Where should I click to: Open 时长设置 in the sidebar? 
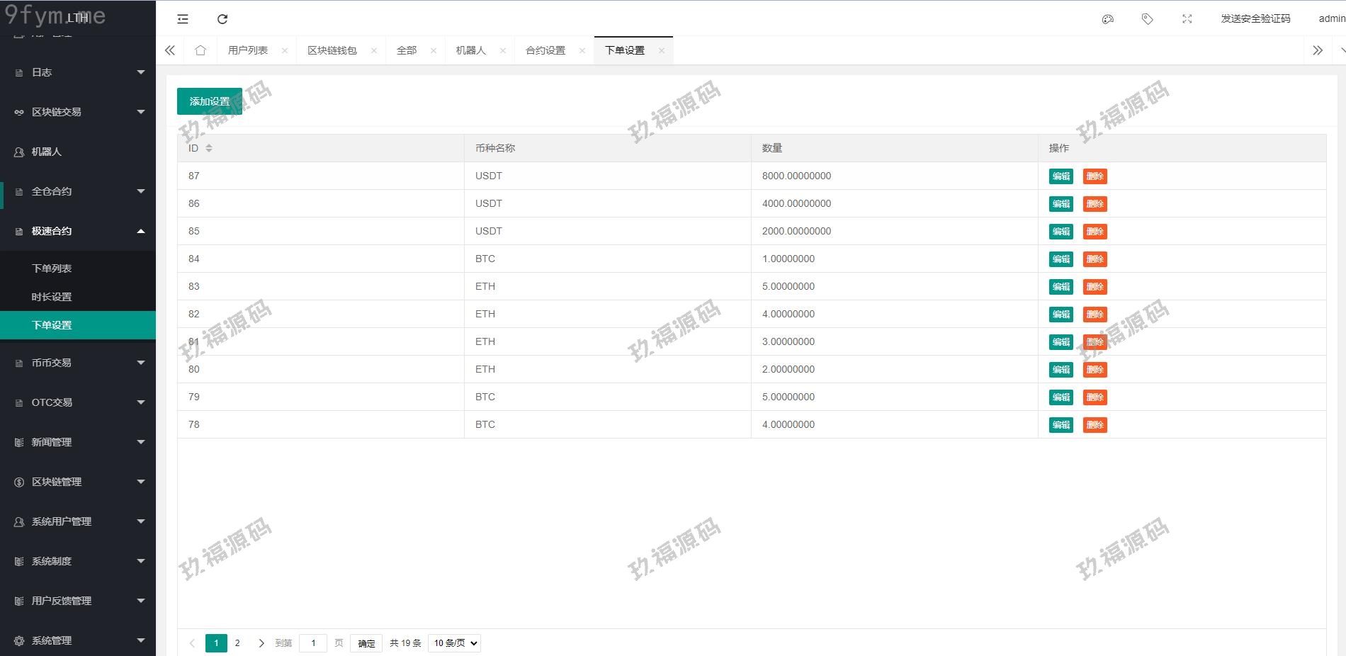tap(52, 297)
